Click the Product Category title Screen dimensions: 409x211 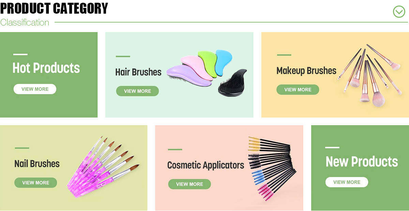[x=54, y=8]
